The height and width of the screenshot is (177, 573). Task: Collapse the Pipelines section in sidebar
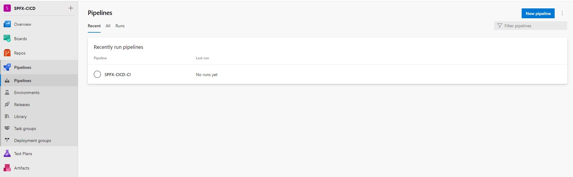[23, 67]
